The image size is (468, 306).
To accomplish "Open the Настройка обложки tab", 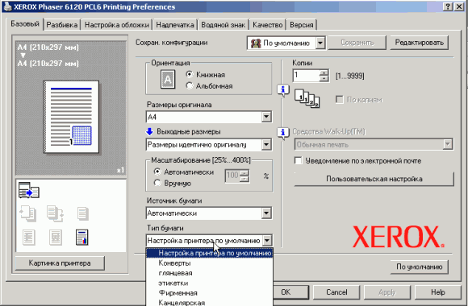I will (117, 25).
